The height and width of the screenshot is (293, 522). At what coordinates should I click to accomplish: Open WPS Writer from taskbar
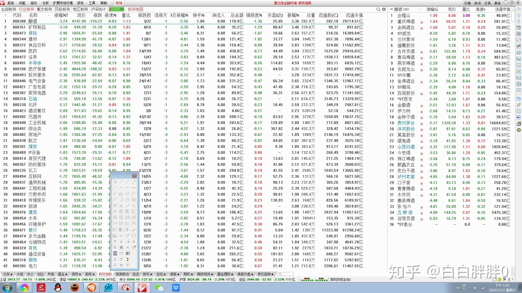click(x=176, y=288)
